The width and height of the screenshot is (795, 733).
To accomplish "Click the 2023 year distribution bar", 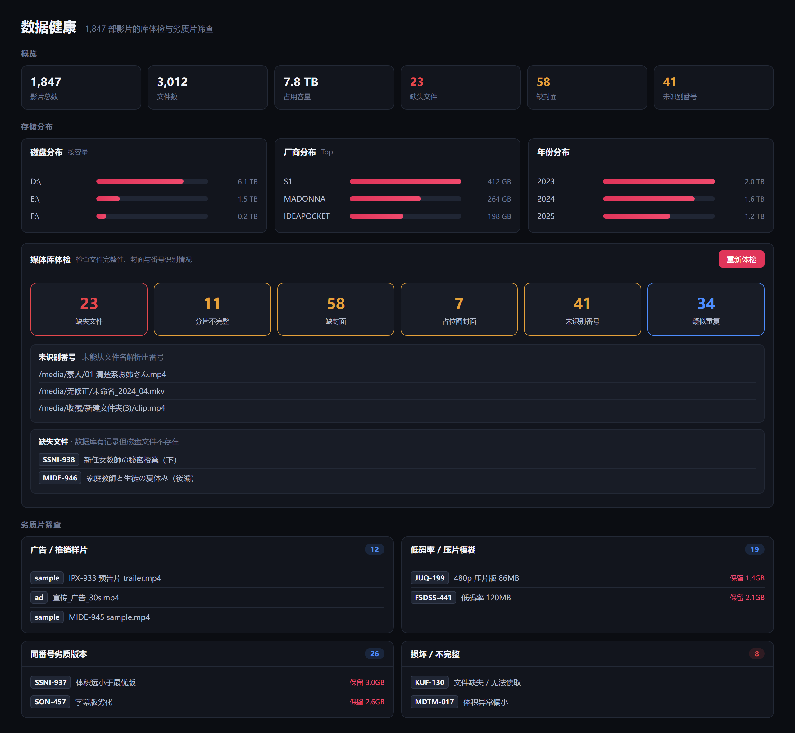I will coord(659,182).
